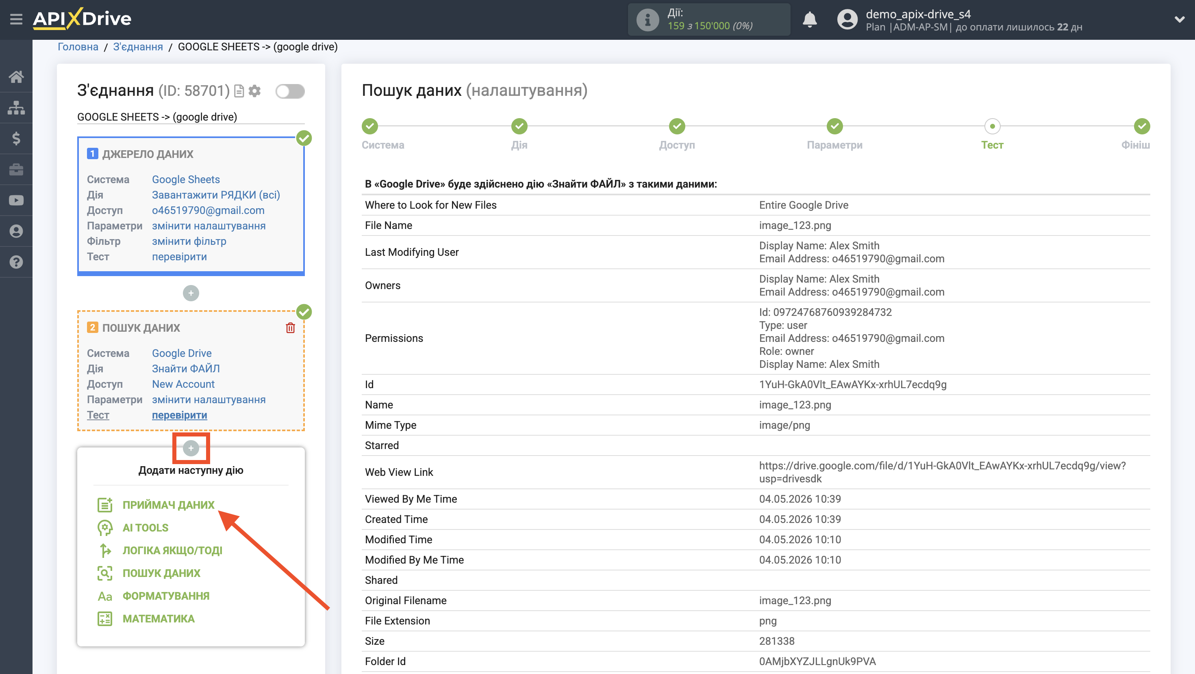Open the Головна breadcrumb link
This screenshot has height=674, width=1195.
point(78,47)
